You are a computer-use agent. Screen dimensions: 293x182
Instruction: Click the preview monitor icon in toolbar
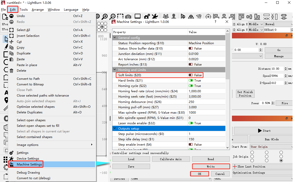138,17
